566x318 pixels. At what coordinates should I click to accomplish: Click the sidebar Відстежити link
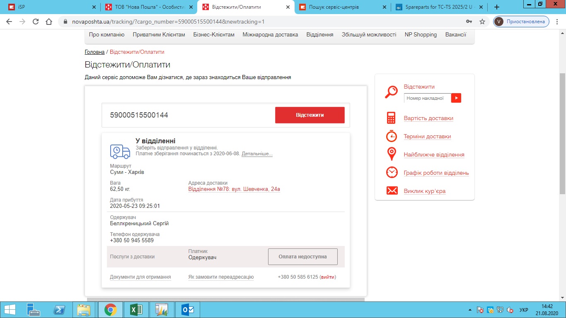[419, 87]
